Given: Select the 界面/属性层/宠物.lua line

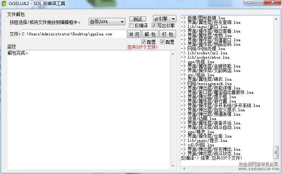Looking at the screenshot, I should tap(206, 35).
